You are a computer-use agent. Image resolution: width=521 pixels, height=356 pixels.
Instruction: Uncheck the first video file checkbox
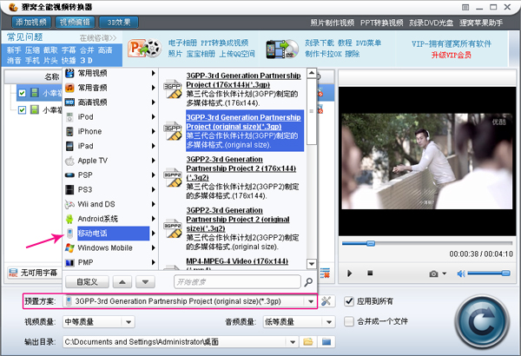point(22,93)
